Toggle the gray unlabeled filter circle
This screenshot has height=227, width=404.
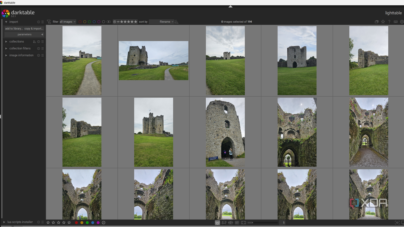pyautogui.click(x=103, y=22)
